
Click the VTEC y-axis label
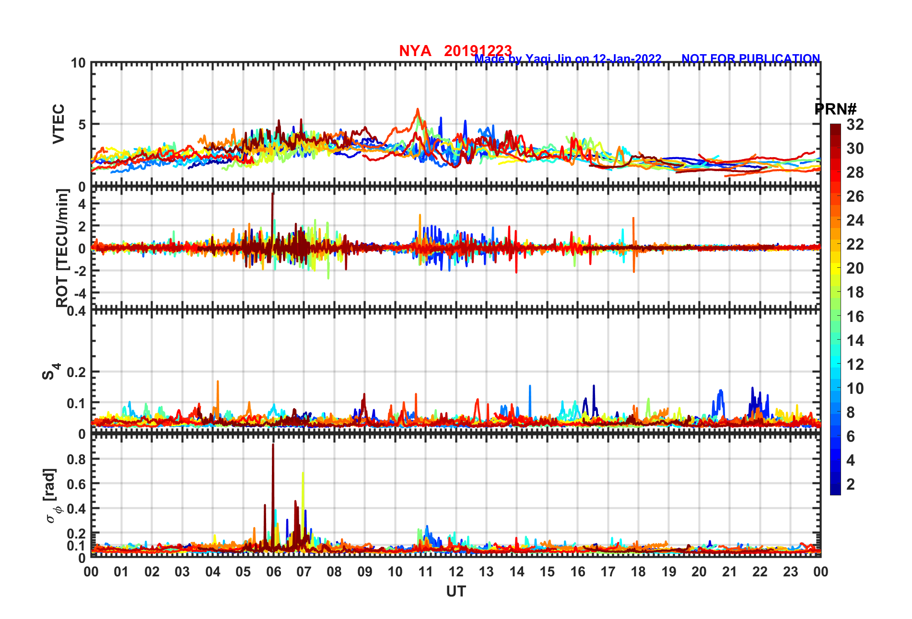[x=58, y=124]
